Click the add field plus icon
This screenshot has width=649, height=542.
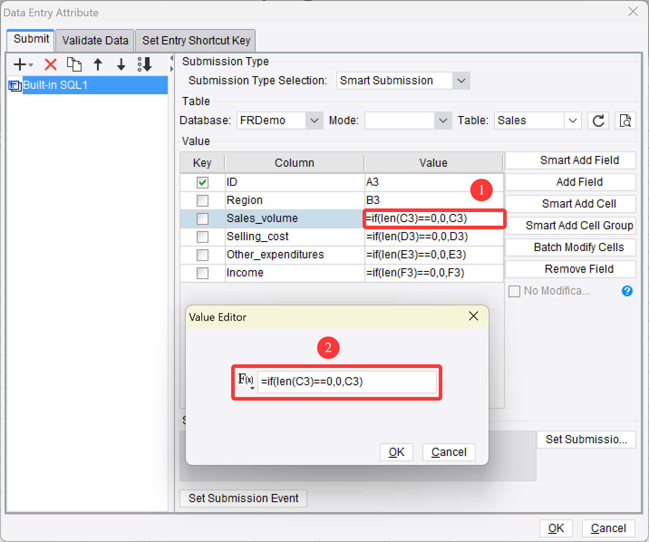click(x=19, y=64)
